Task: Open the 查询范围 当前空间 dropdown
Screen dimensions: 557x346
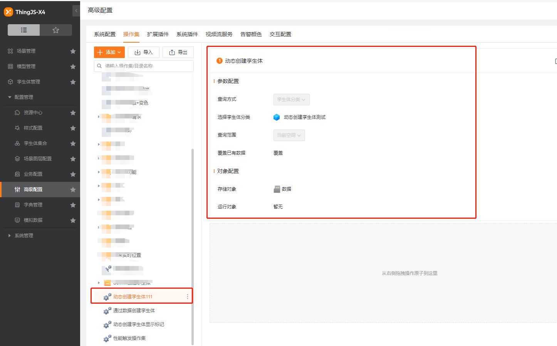Action: coord(289,135)
